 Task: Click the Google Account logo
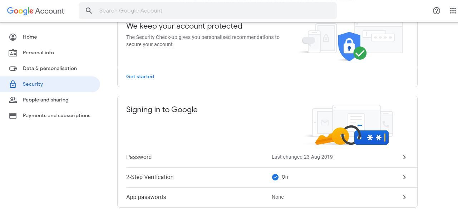coord(35,11)
